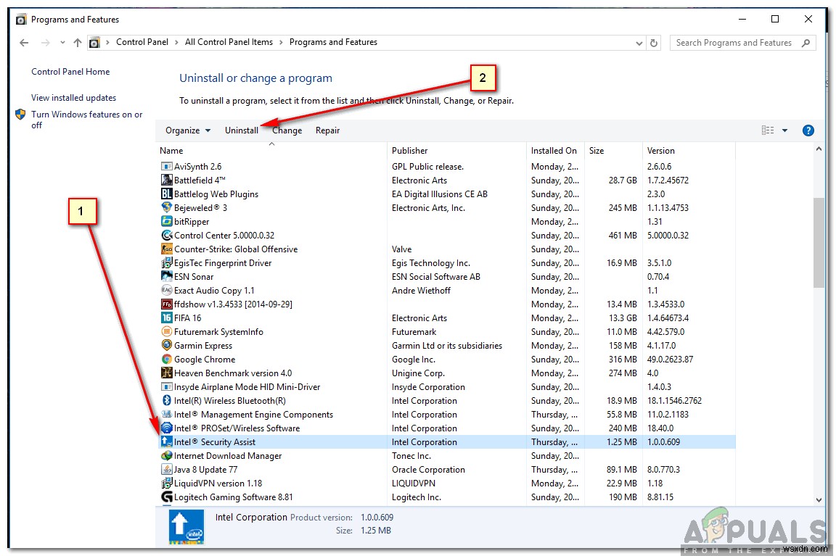Sort programs by the Size column header
Image resolution: width=836 pixels, height=556 pixels.
[x=595, y=150]
